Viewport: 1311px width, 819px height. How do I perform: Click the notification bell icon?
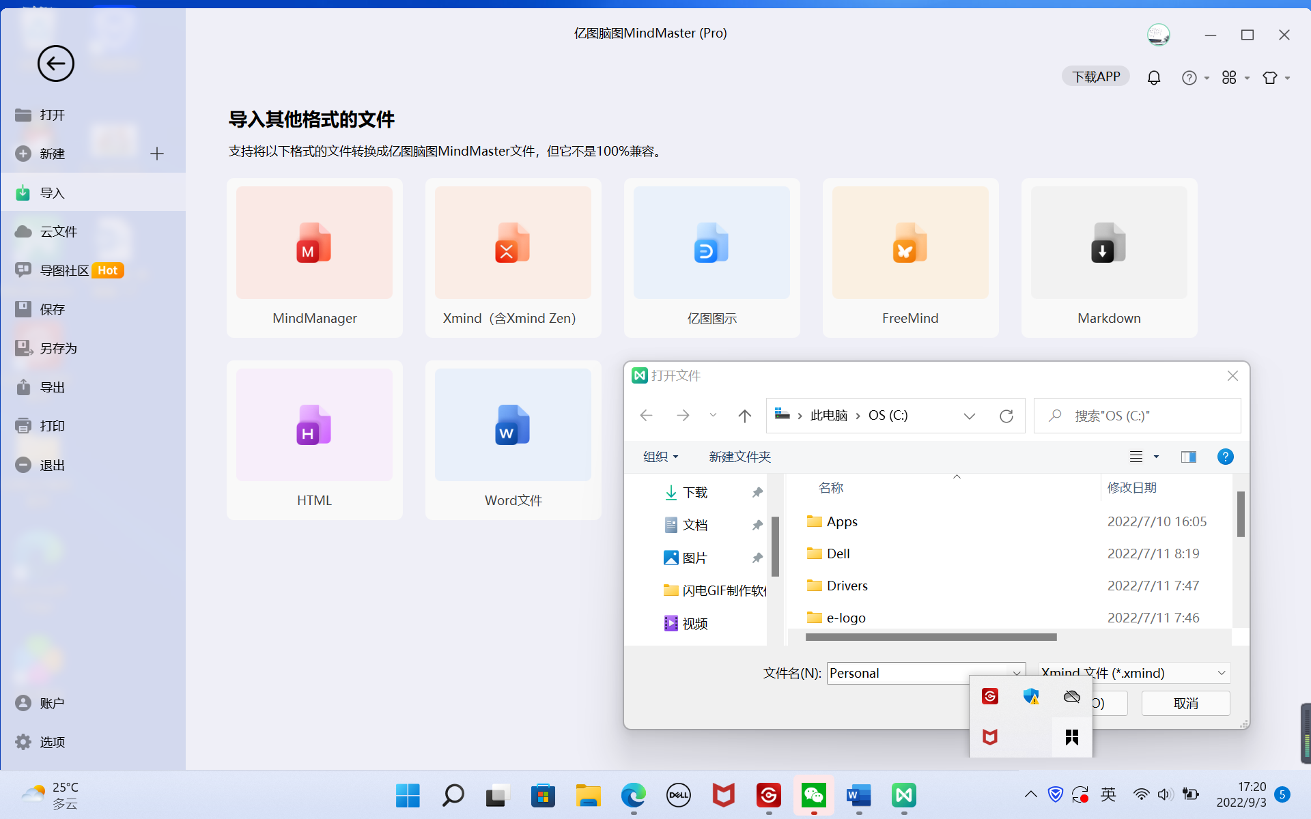pyautogui.click(x=1153, y=78)
